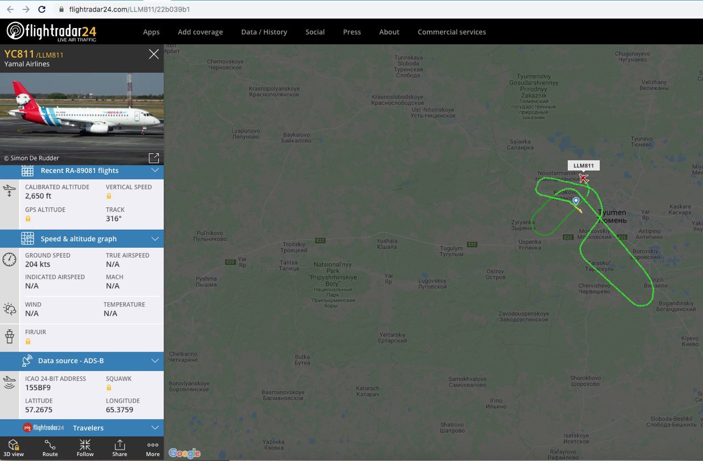This screenshot has width=703, height=461.
Task: Click the weather wind icon
Action: 9,309
